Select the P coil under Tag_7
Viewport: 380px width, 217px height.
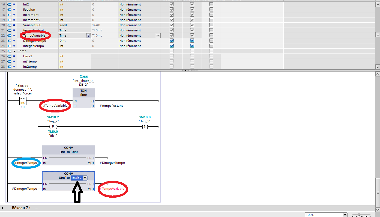(x=53, y=127)
